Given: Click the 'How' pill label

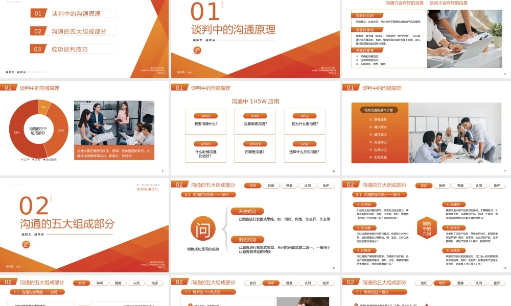Looking at the screenshot, I should (x=305, y=144).
